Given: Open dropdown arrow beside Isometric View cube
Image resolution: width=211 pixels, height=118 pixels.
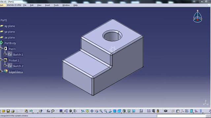Looking at the screenshot, I should [x=121, y=112].
